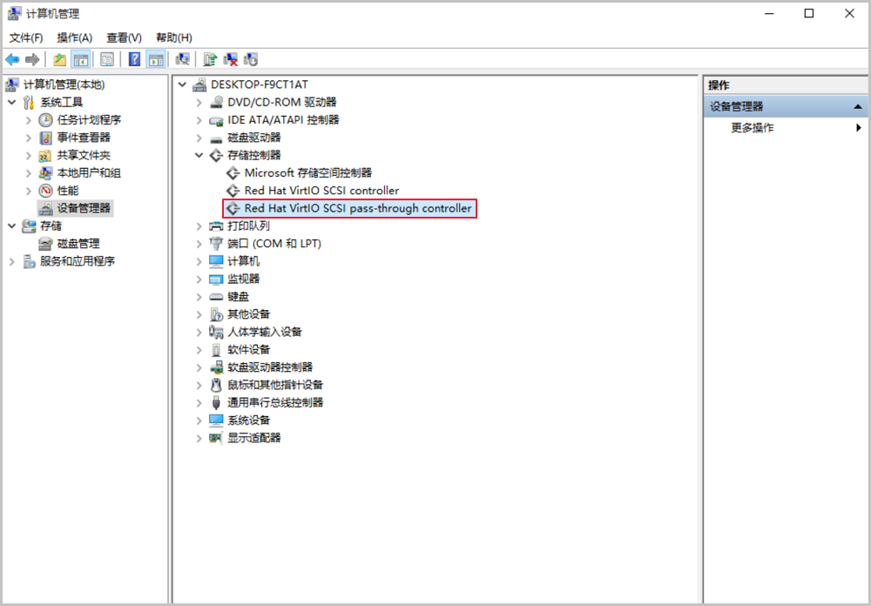Open 更多操作 in the 操作 pane
The image size is (871, 606).
pyautogui.click(x=753, y=128)
